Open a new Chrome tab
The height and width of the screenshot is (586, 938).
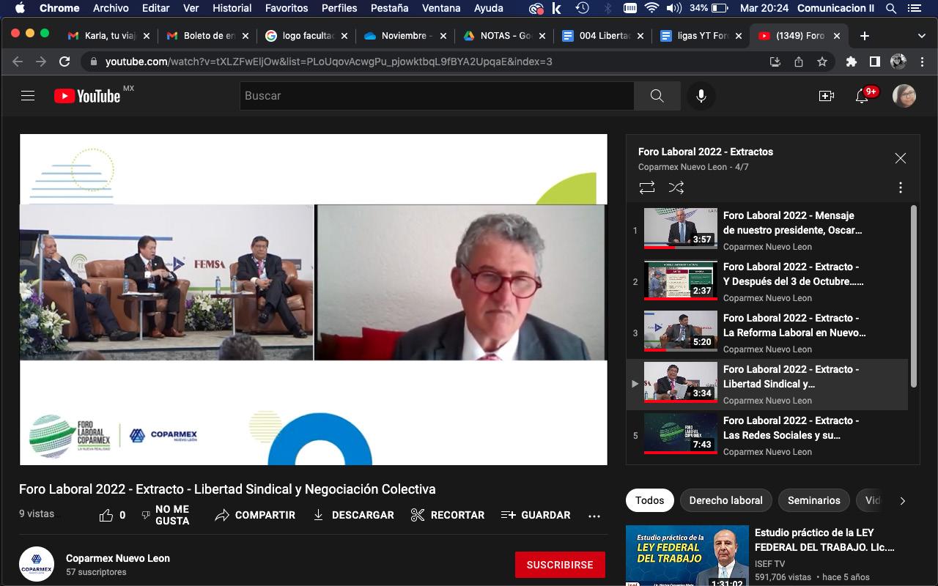(865, 35)
